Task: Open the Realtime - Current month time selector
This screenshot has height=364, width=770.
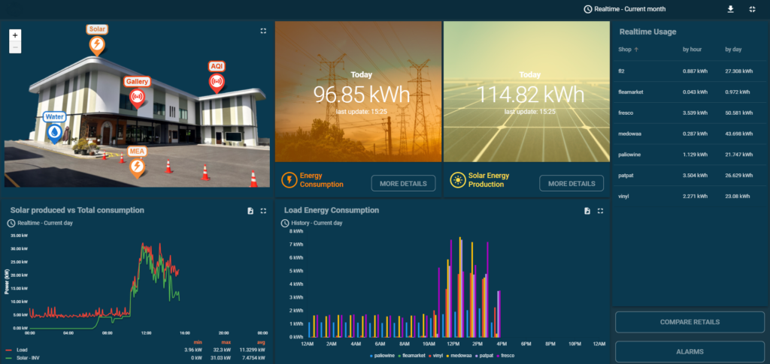Action: [x=623, y=9]
